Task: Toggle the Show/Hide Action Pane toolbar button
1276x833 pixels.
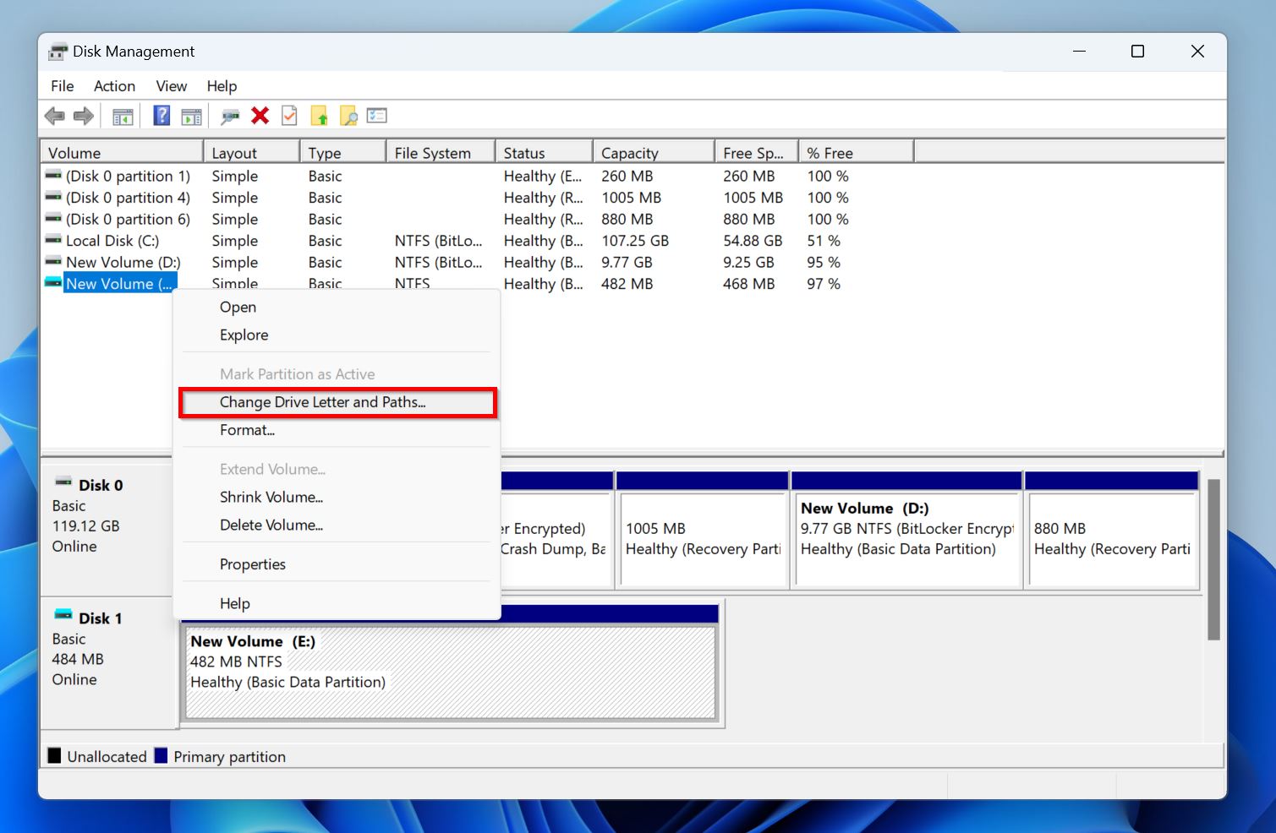Action: 191,116
